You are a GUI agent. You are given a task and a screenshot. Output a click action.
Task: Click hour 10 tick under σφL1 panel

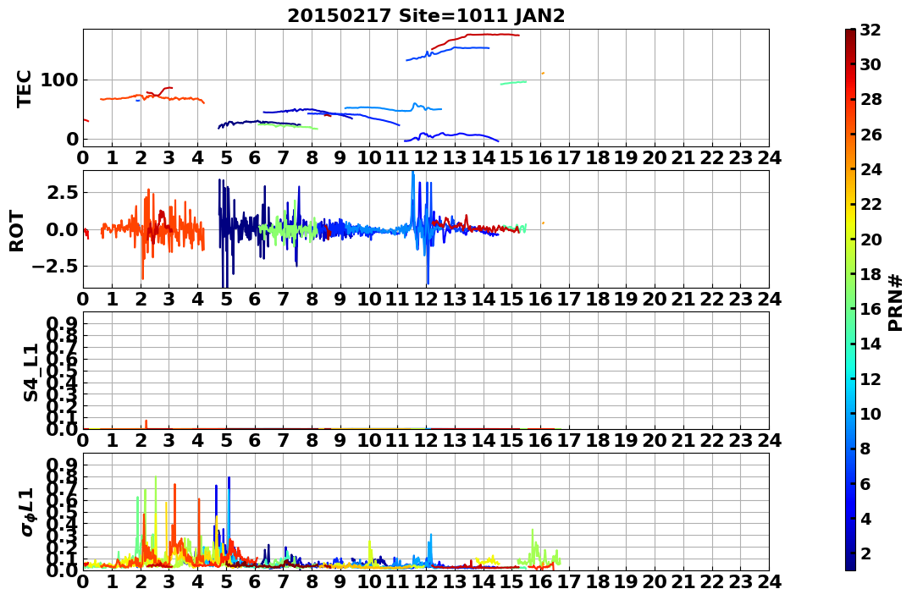coord(369,581)
